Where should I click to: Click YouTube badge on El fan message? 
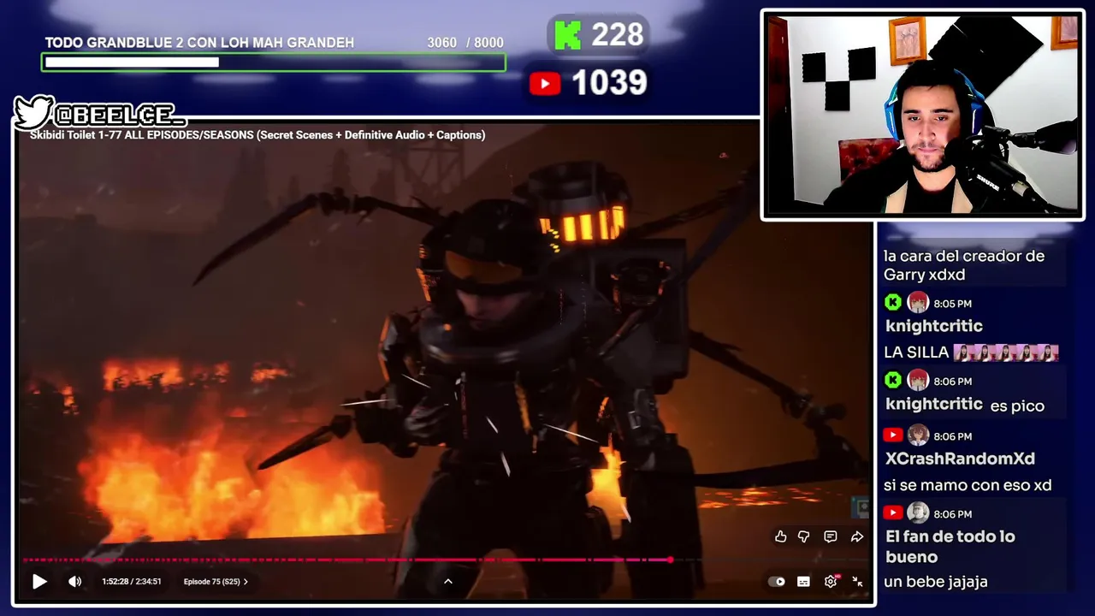pyautogui.click(x=893, y=513)
